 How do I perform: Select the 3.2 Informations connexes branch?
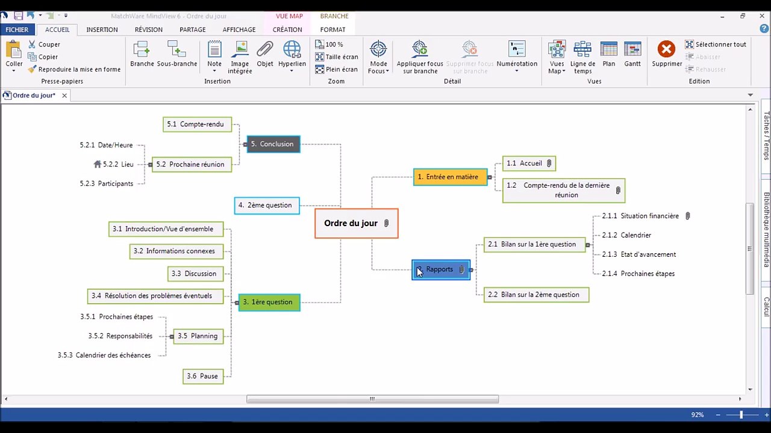click(176, 251)
